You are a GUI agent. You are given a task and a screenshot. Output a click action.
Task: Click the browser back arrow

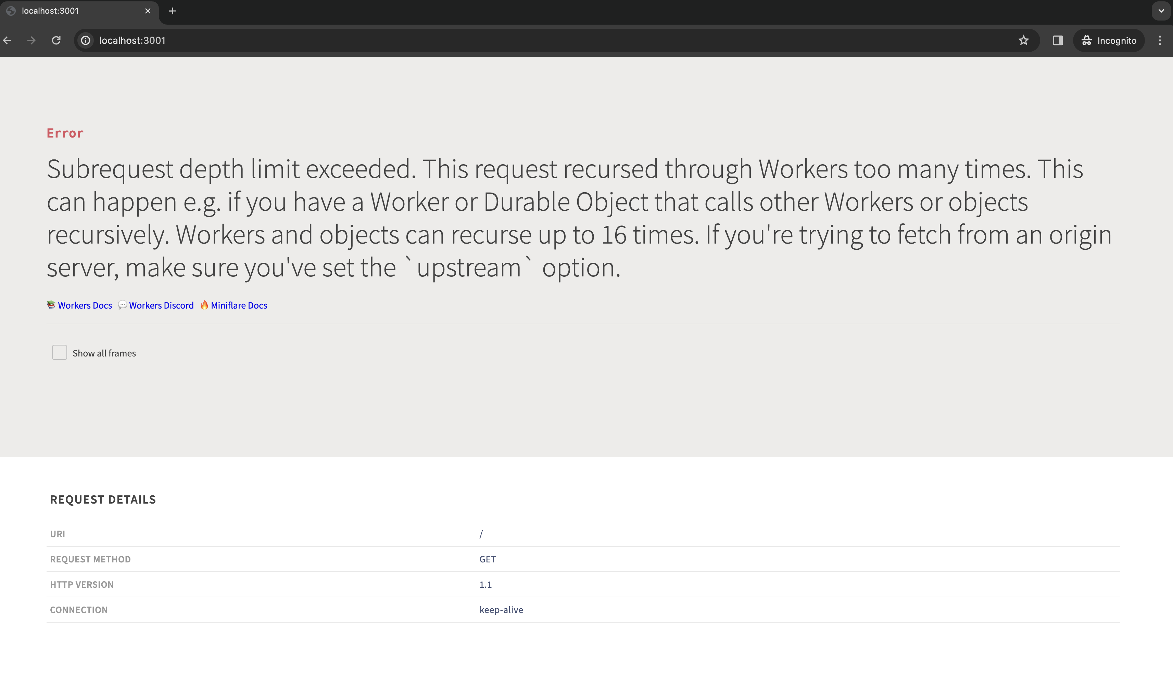pos(8,40)
